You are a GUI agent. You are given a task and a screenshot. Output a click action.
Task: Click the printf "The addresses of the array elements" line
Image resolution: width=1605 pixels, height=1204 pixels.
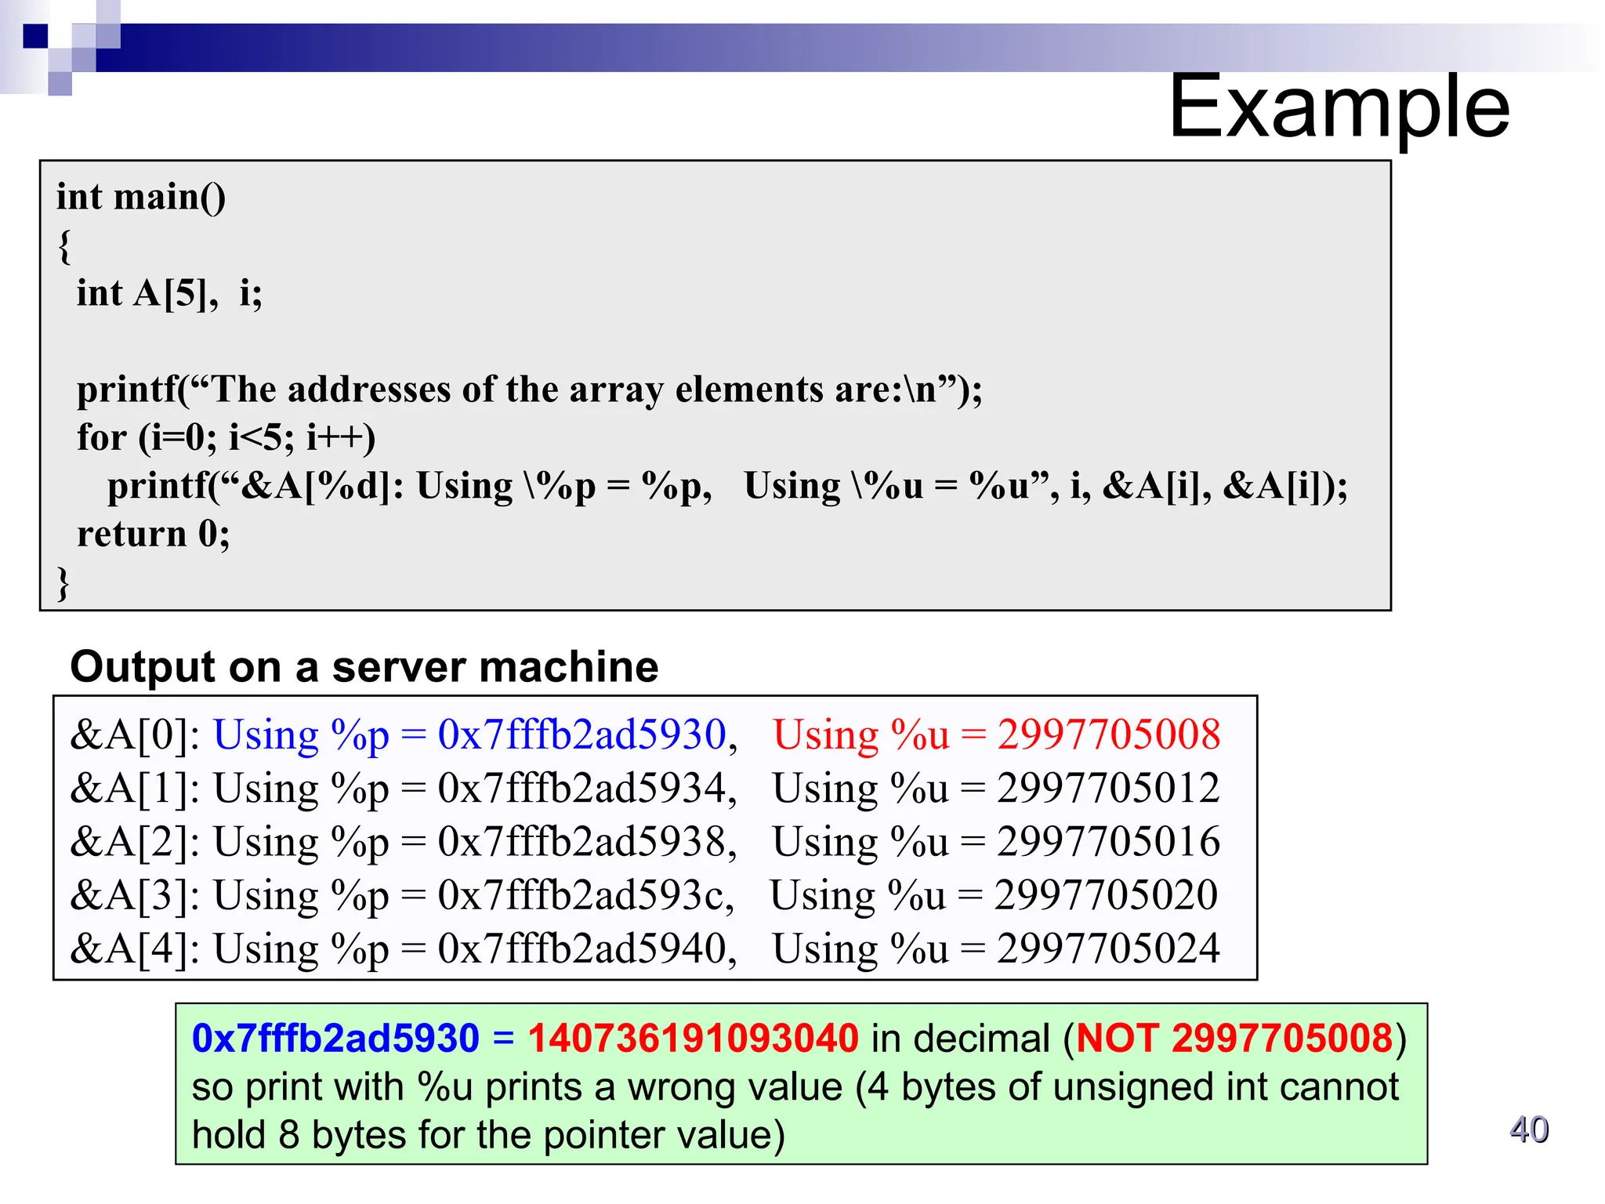[530, 390]
